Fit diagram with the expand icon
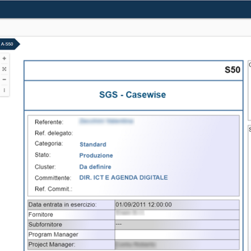 click(x=4, y=69)
